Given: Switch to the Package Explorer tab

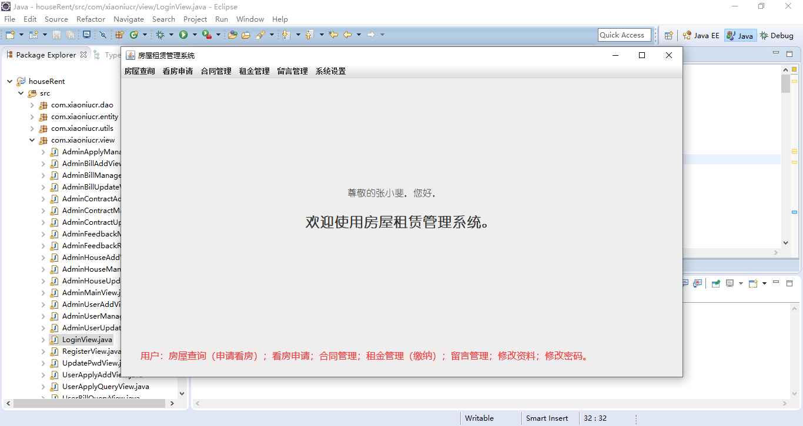Looking at the screenshot, I should (46, 55).
